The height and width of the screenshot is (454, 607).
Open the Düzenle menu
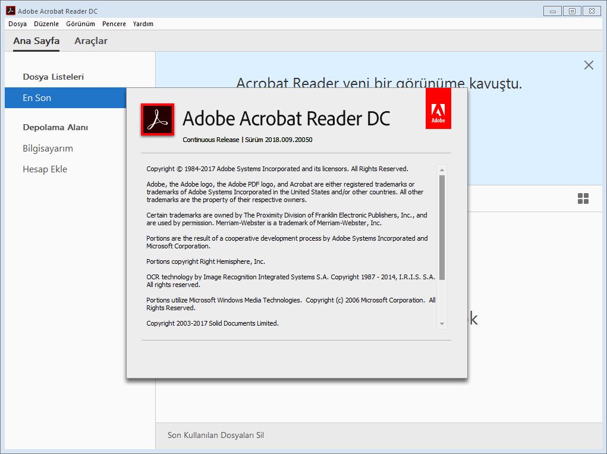[x=46, y=24]
